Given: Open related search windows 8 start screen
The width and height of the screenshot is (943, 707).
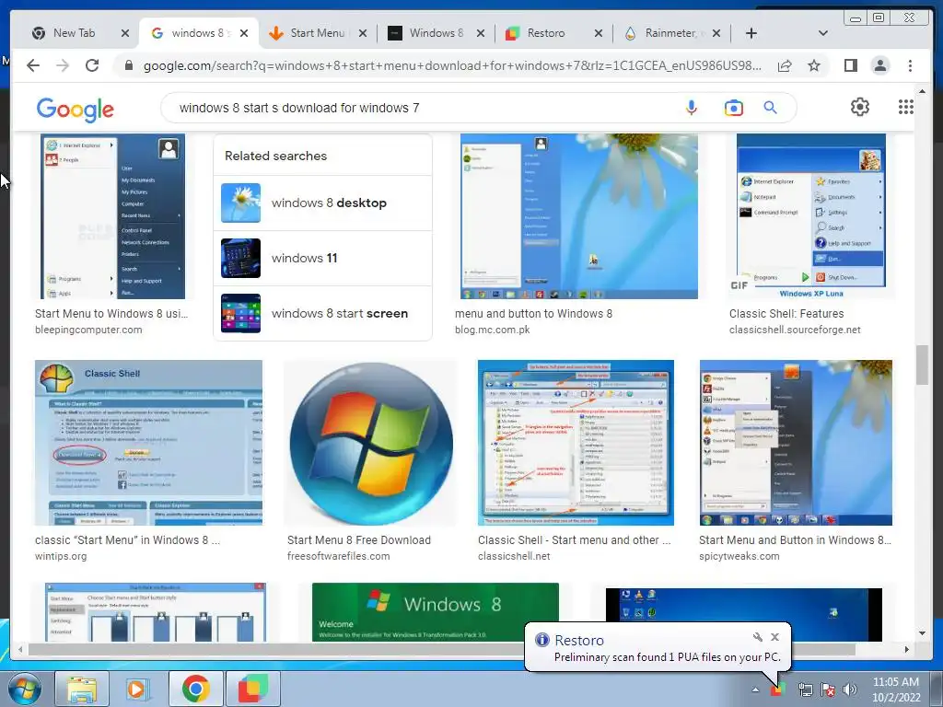Looking at the screenshot, I should pyautogui.click(x=323, y=313).
